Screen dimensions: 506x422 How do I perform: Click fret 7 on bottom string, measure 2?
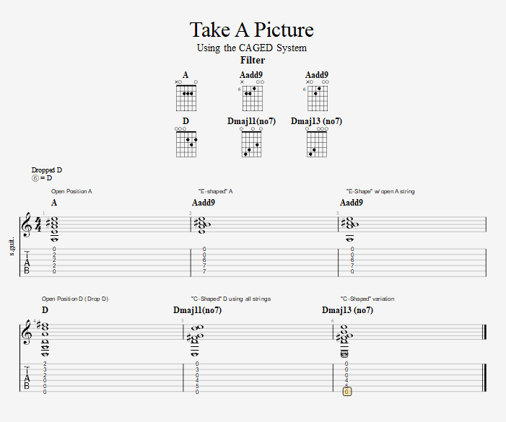(204, 271)
